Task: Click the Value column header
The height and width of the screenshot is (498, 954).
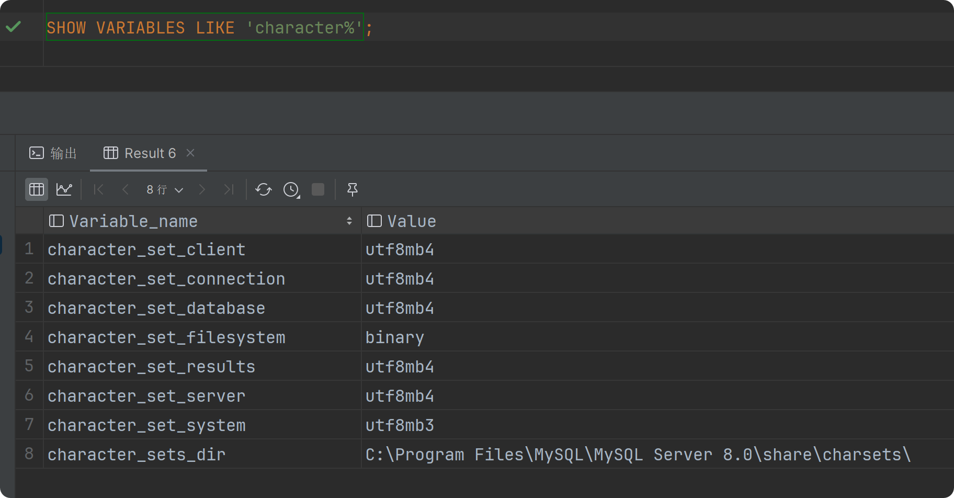Action: (411, 221)
